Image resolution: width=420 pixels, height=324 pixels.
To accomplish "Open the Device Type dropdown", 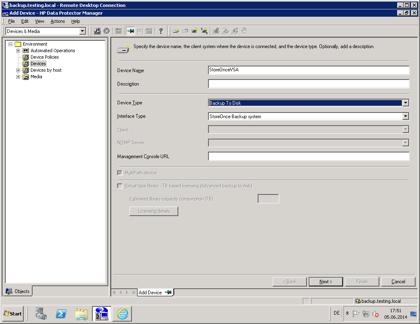I will pyautogui.click(x=405, y=103).
